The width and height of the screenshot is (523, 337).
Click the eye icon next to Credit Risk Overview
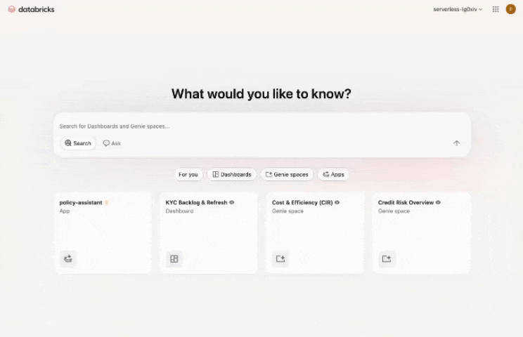(x=438, y=202)
